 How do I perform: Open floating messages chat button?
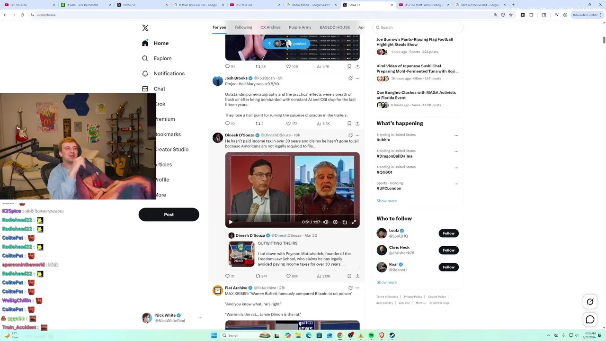coord(590,320)
